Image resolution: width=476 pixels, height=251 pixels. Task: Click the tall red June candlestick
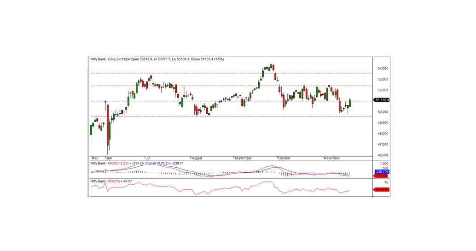tap(107, 125)
